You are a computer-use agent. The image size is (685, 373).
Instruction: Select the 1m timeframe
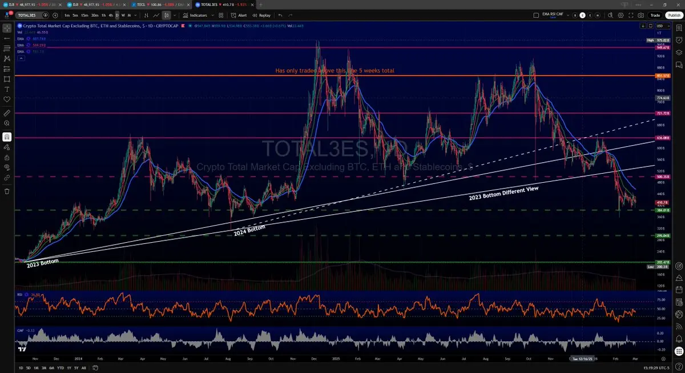coord(67,15)
